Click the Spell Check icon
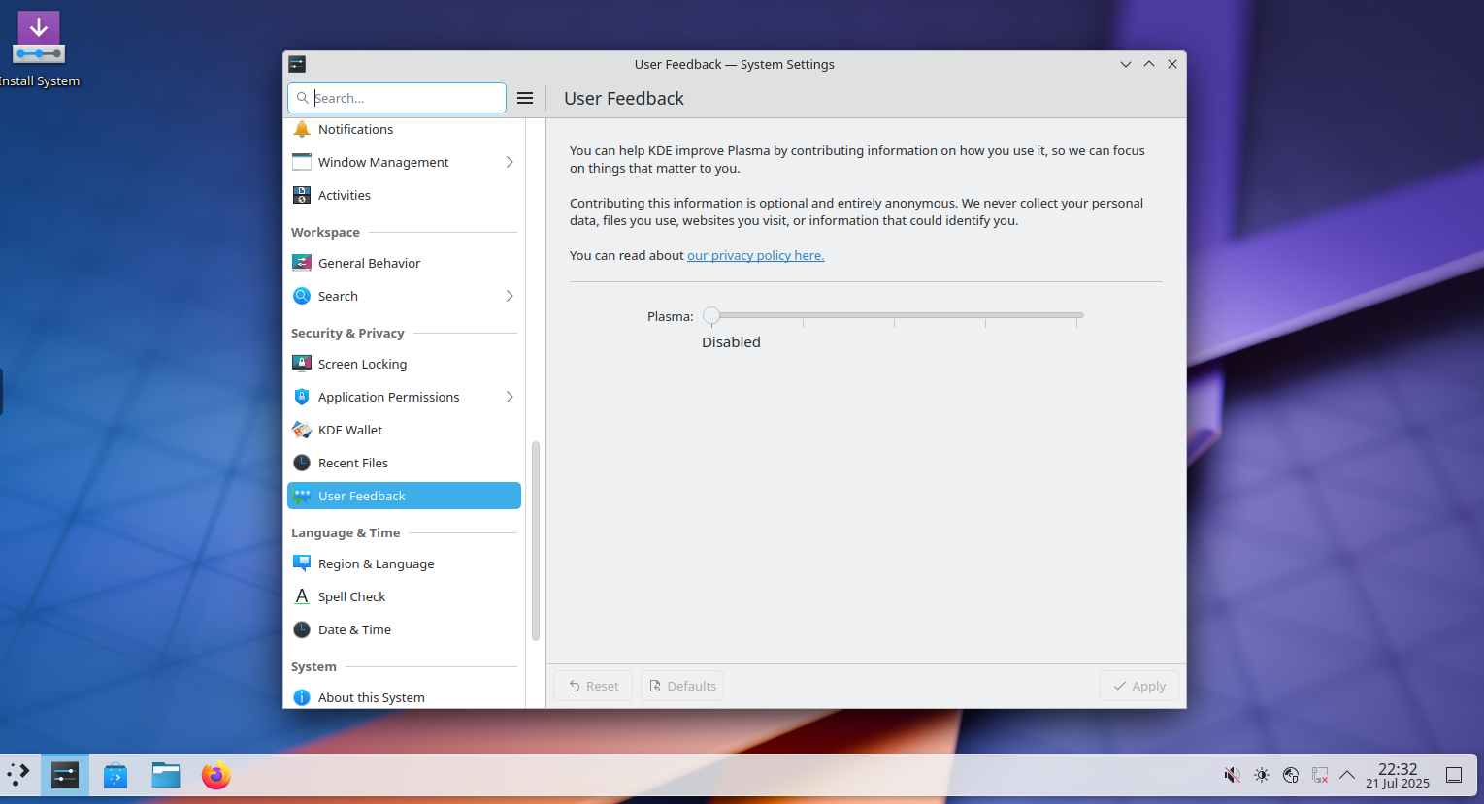The width and height of the screenshot is (1484, 804). click(x=302, y=596)
